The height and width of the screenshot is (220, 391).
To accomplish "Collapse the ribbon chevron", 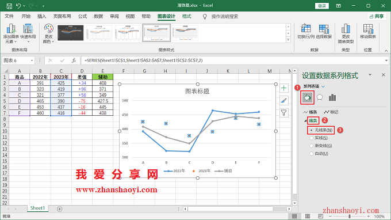I will click(x=386, y=51).
